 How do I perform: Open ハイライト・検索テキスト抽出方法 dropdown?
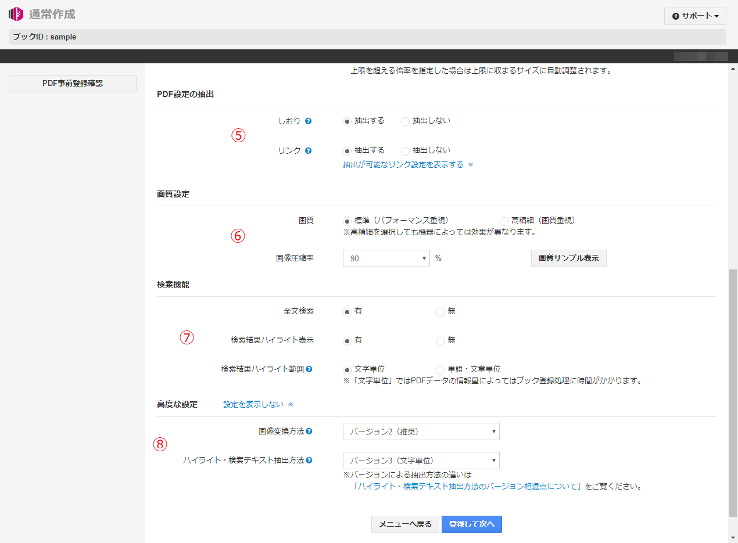point(421,461)
